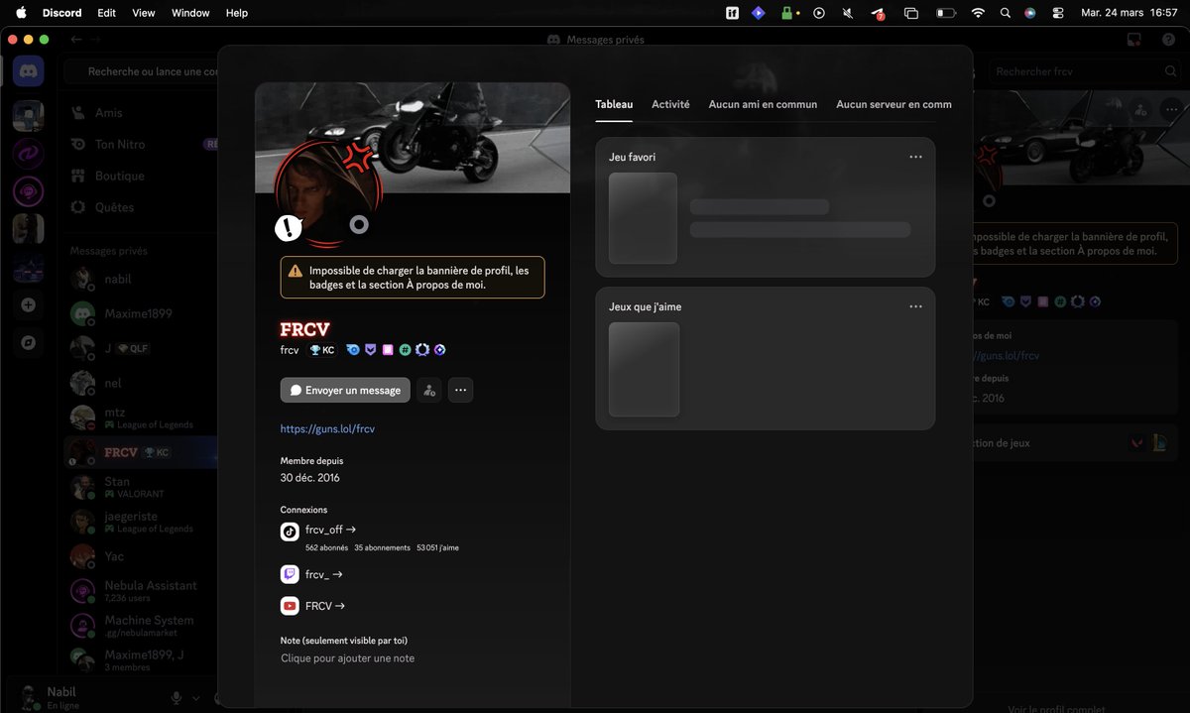Click the add a server plus icon

click(28, 305)
